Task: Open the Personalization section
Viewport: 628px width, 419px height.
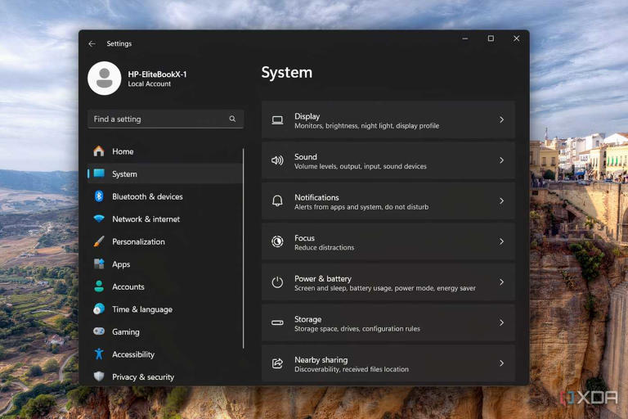Action: (x=164, y=241)
